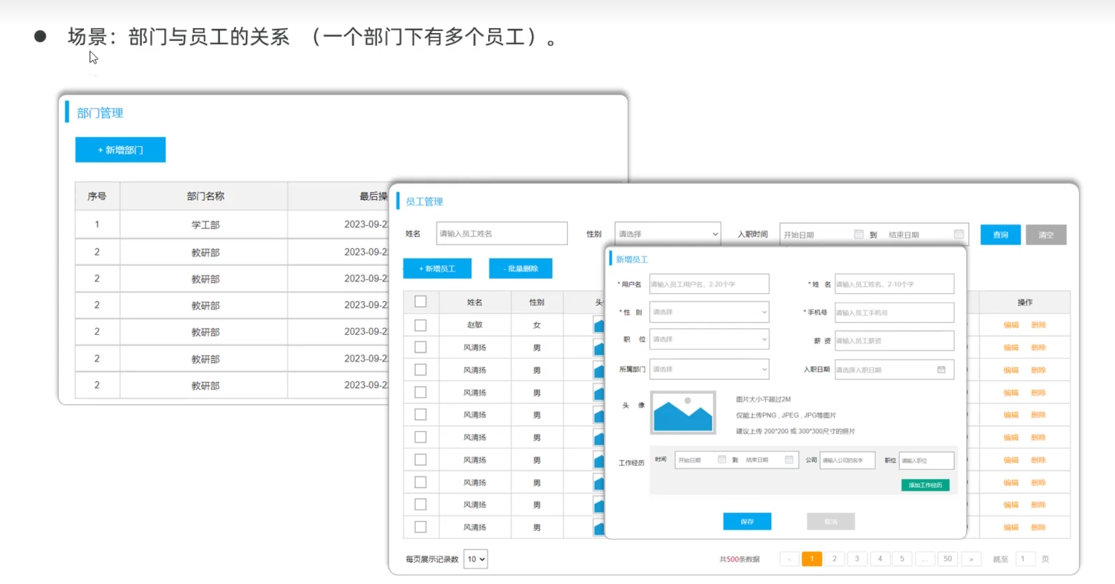Toggle the select-all checkbox in table header
Screen dimensions: 1115x584
pos(420,302)
